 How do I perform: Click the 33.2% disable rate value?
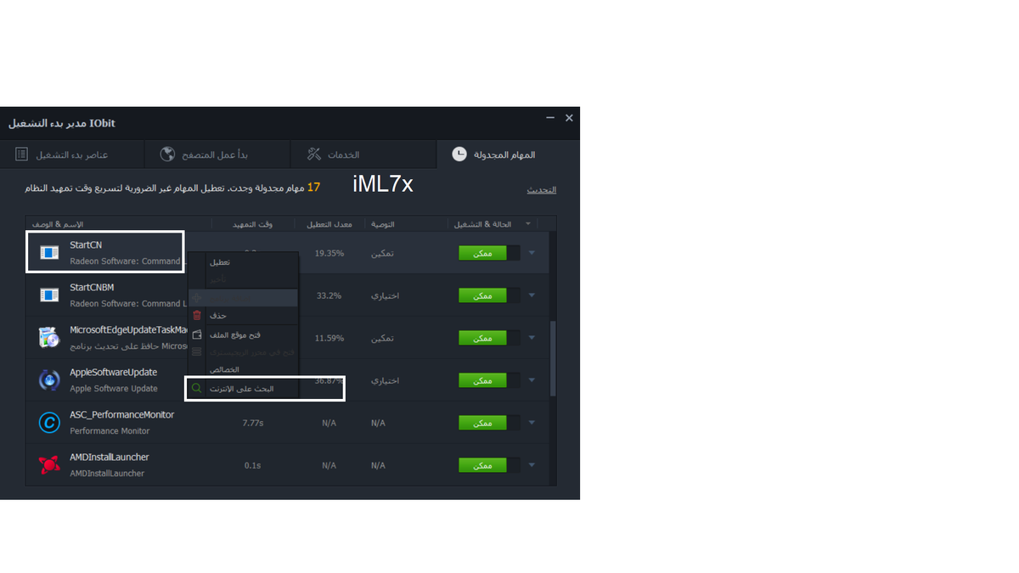pos(329,295)
